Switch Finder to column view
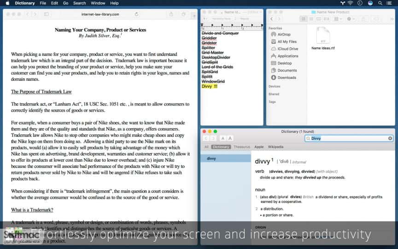 click(x=319, y=19)
